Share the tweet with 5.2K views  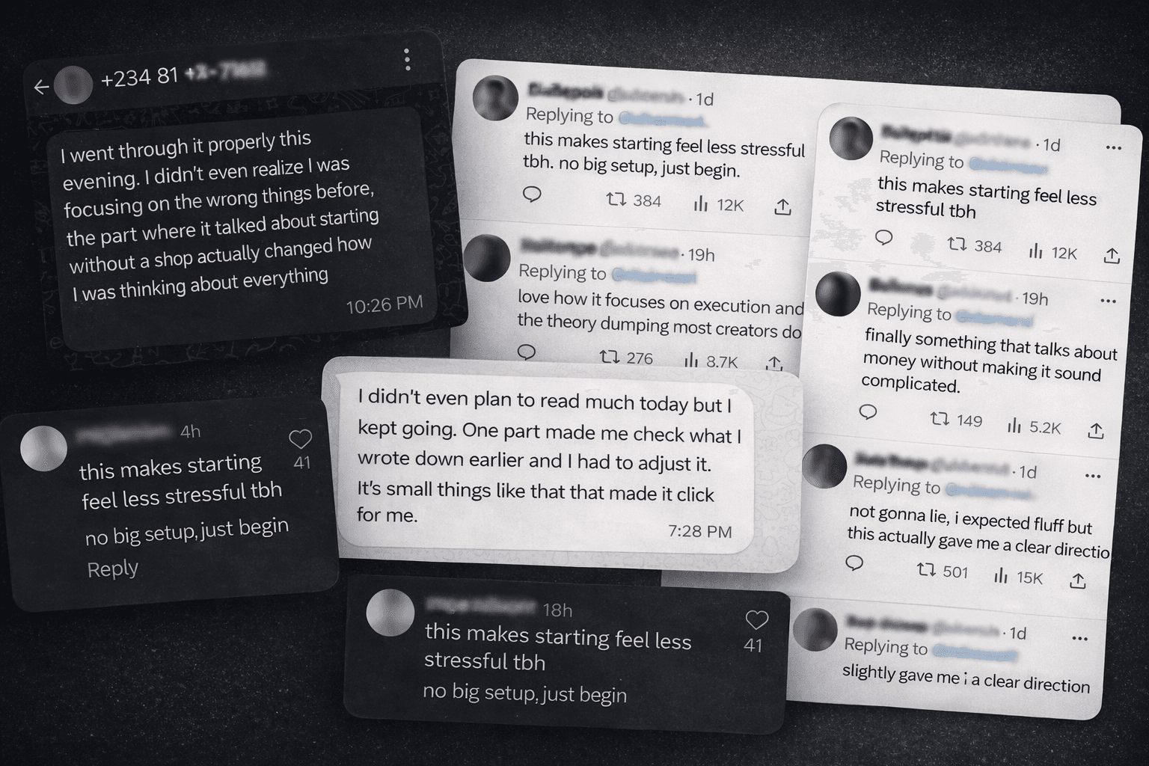(x=1096, y=431)
